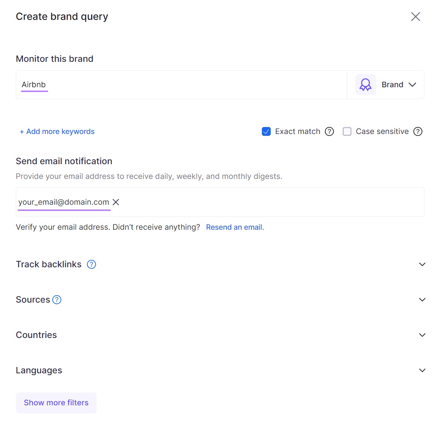Open the Case sensitive help tooltip
440x423 pixels.
click(418, 131)
